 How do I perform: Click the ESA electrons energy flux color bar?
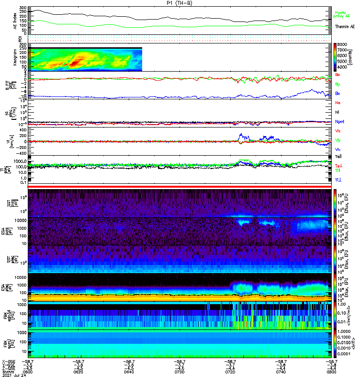[x=335, y=287]
